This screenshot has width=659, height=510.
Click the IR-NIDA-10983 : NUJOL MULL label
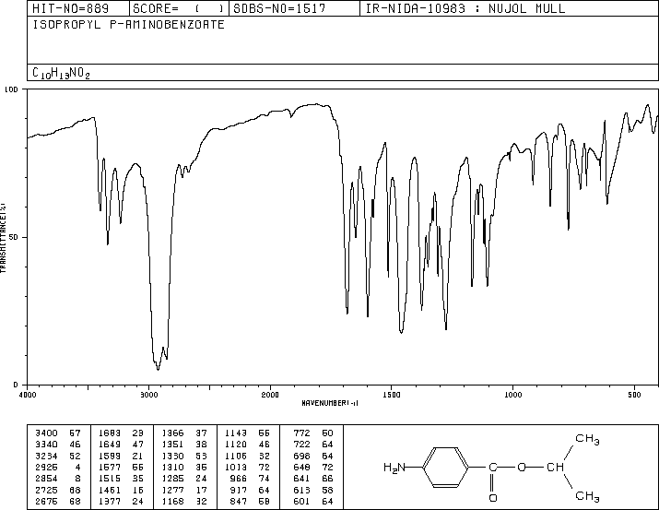(x=465, y=8)
